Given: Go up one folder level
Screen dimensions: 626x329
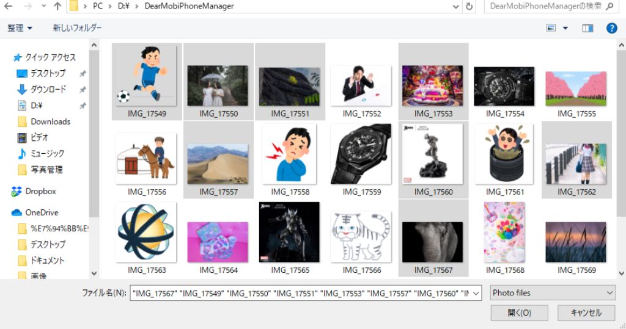Looking at the screenshot, I should 57,6.
